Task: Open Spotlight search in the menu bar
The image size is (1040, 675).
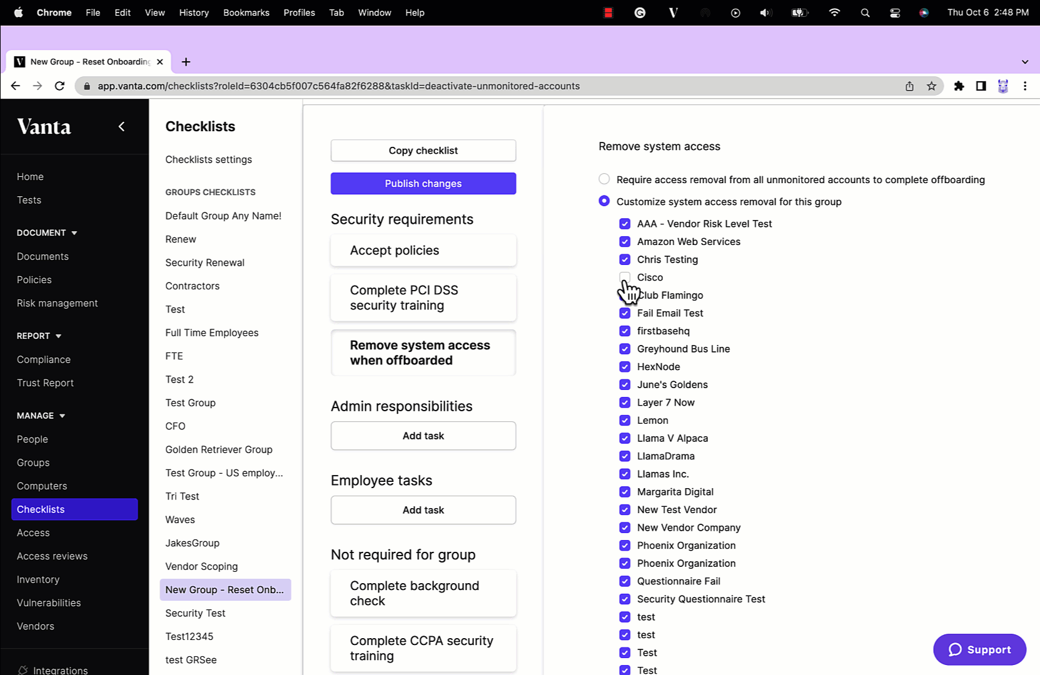Action: click(x=865, y=12)
